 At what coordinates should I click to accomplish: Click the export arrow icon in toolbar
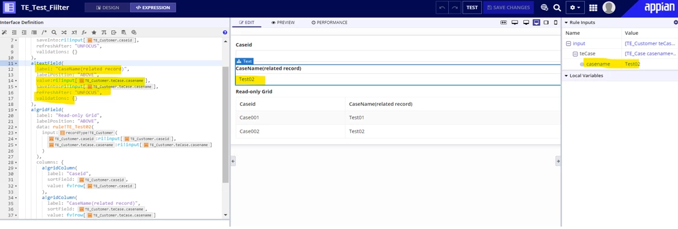coord(114,32)
